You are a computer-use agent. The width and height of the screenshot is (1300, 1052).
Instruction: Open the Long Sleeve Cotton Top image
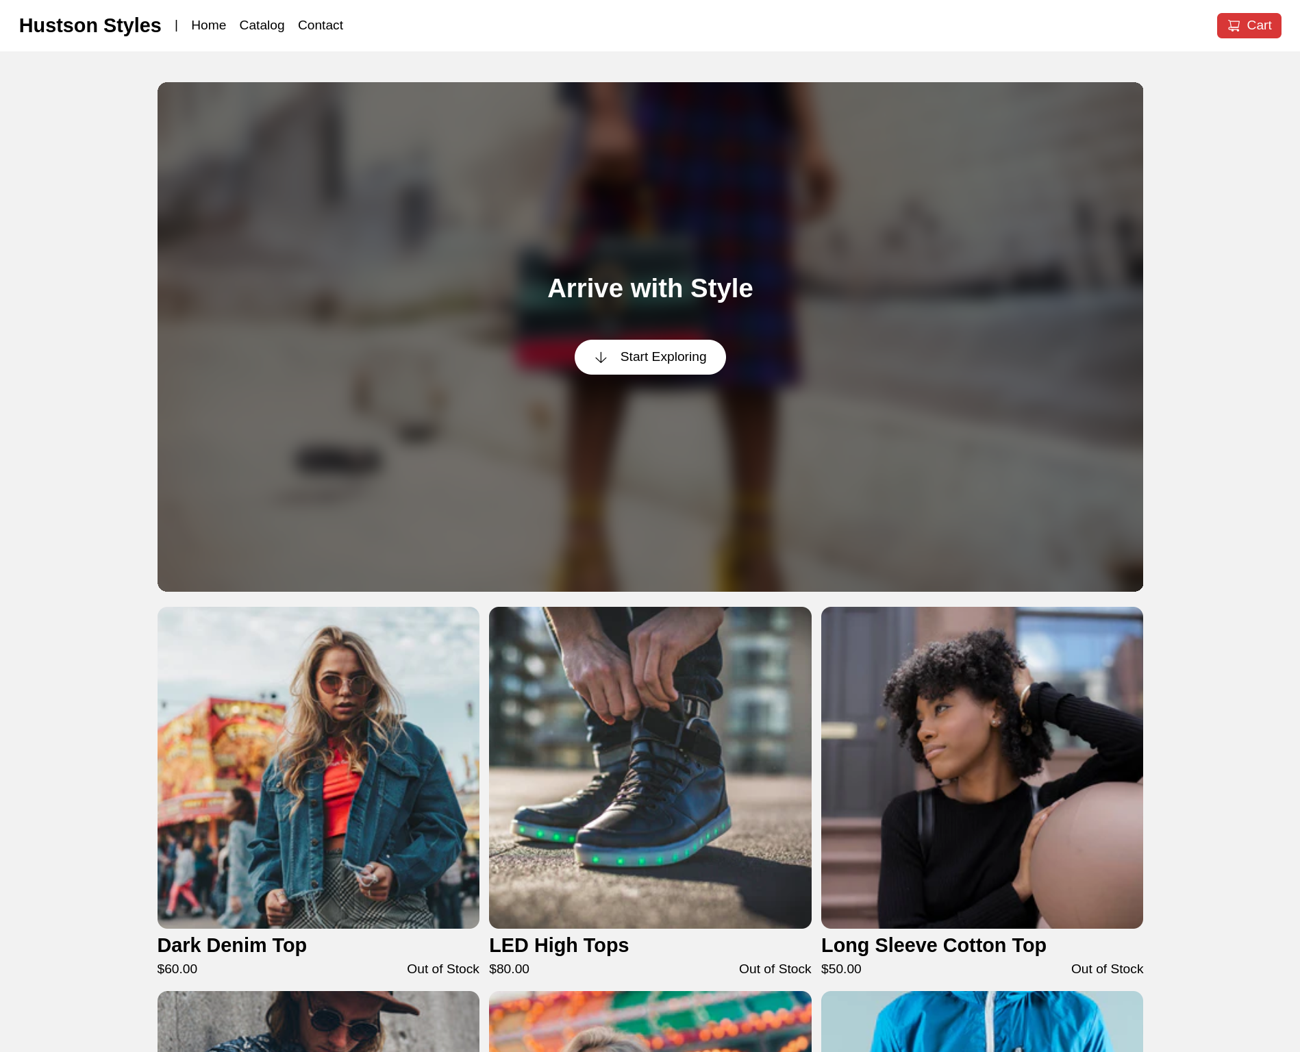click(x=982, y=768)
